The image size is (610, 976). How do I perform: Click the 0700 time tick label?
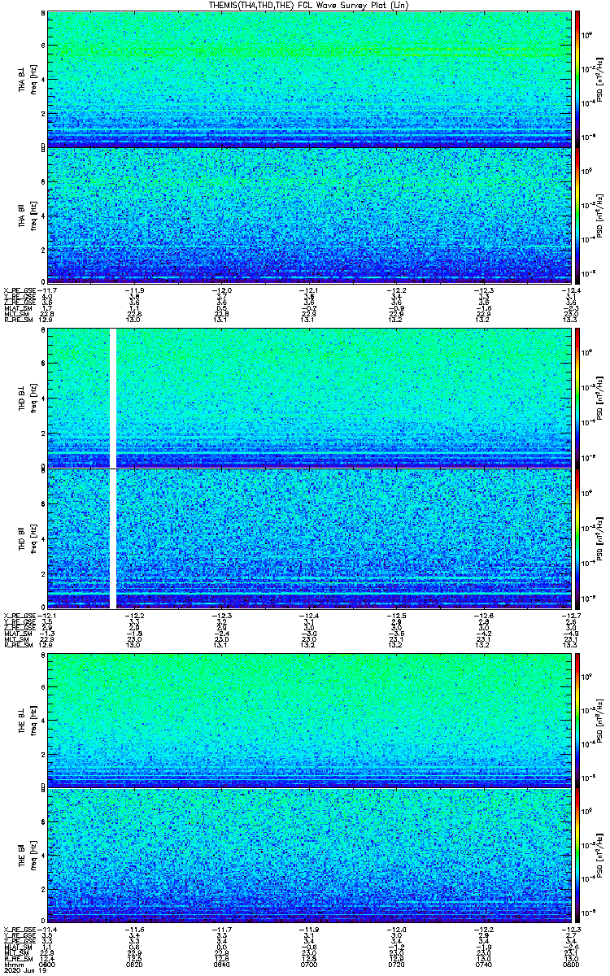coord(308,963)
